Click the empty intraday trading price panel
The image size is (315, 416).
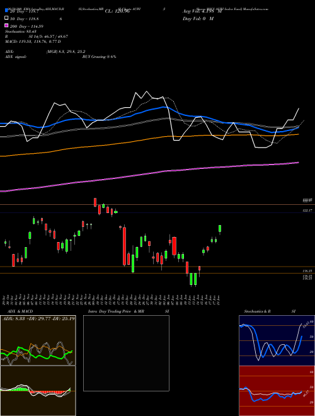pos(126,353)
